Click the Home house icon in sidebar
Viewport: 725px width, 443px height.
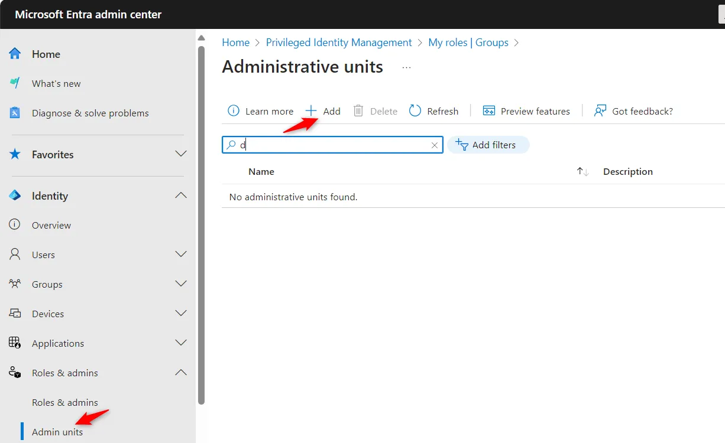pyautogui.click(x=15, y=54)
